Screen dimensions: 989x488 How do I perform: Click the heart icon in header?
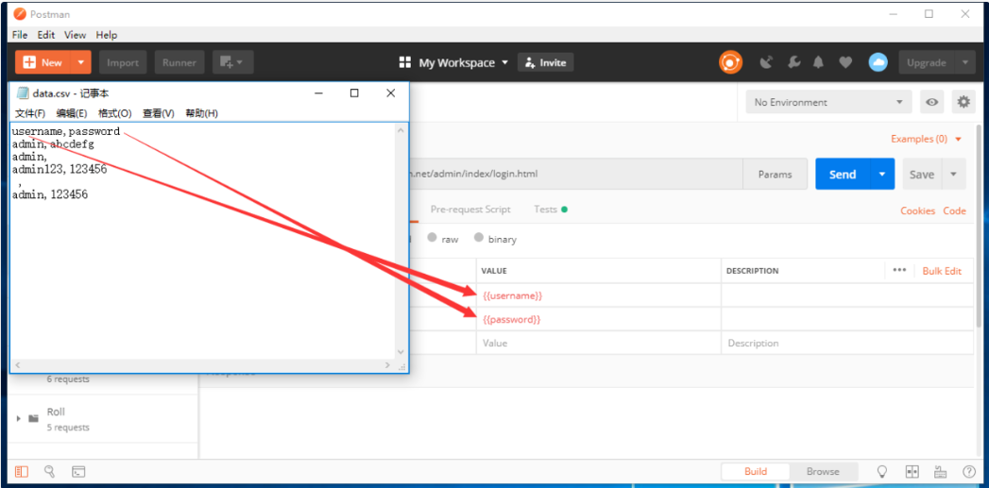click(845, 62)
